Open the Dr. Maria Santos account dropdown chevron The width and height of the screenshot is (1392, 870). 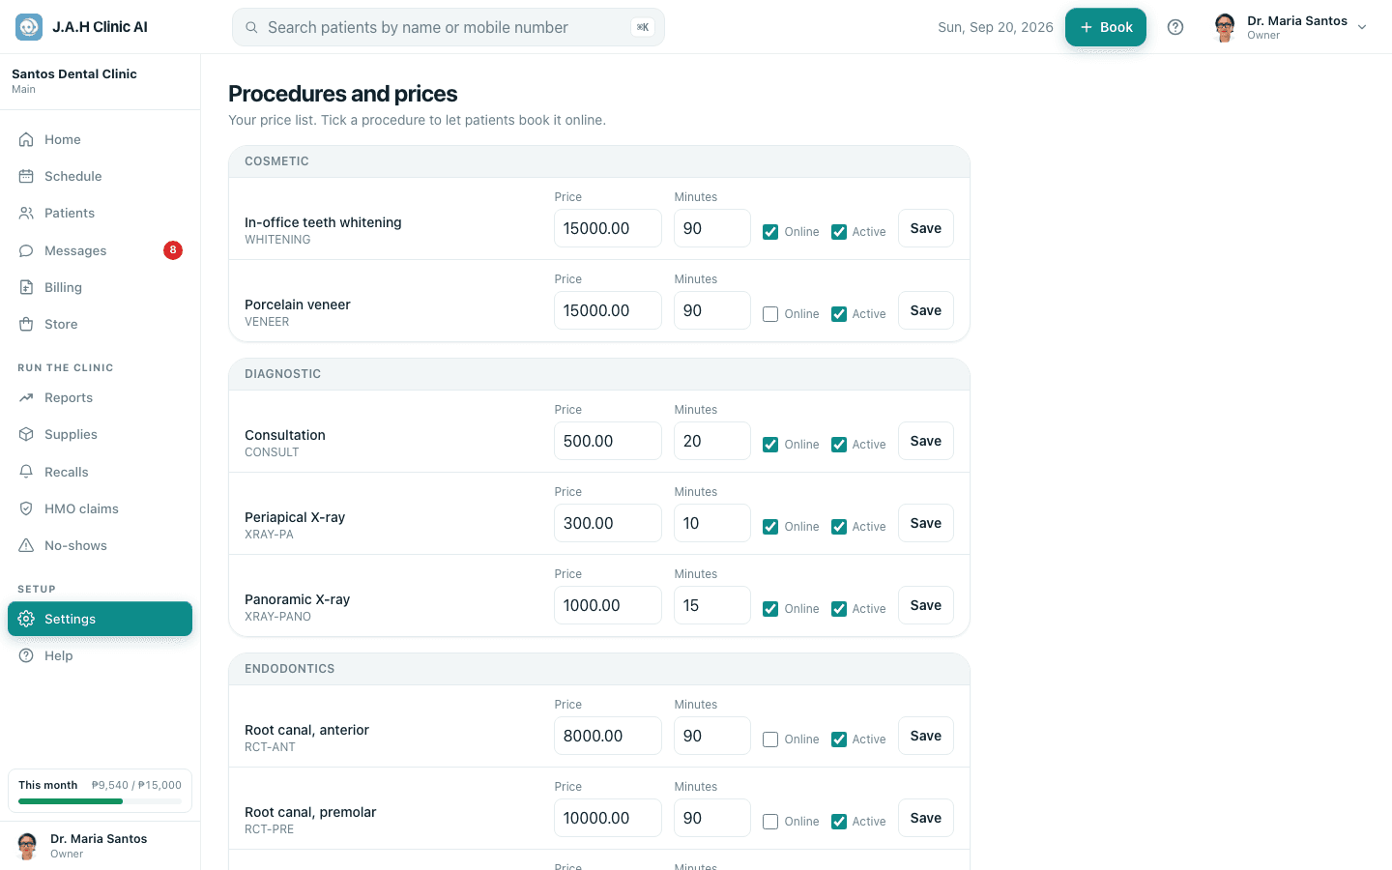click(x=1362, y=27)
